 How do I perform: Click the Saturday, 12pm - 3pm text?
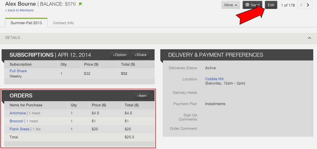pos(225,83)
